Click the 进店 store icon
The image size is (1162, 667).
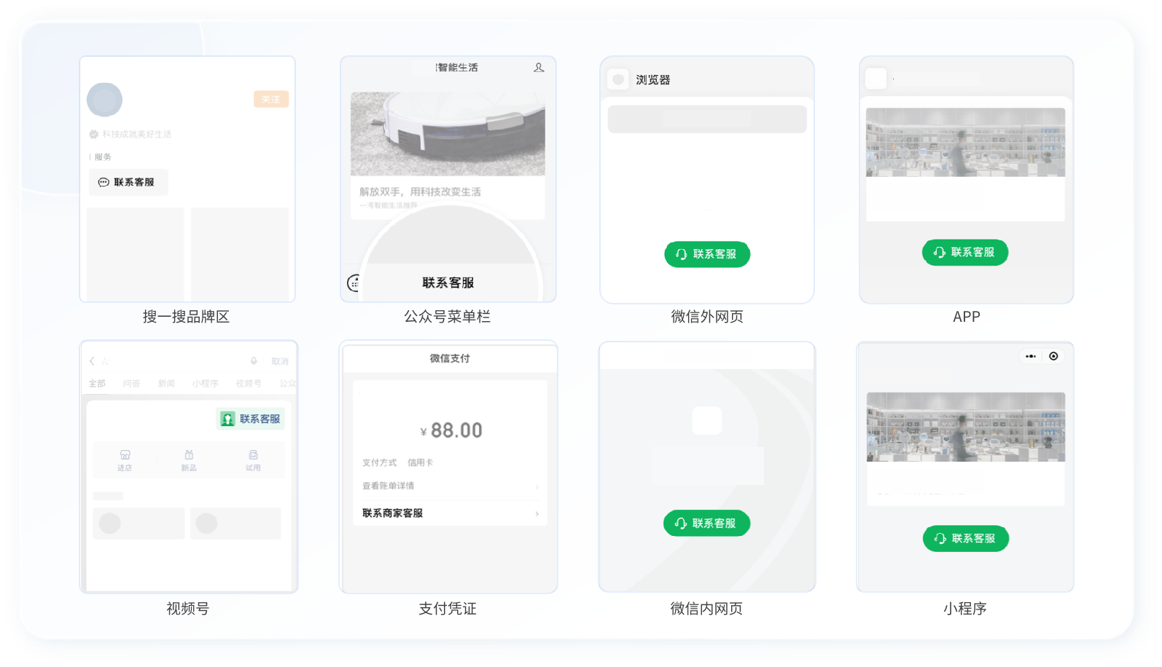(x=125, y=455)
